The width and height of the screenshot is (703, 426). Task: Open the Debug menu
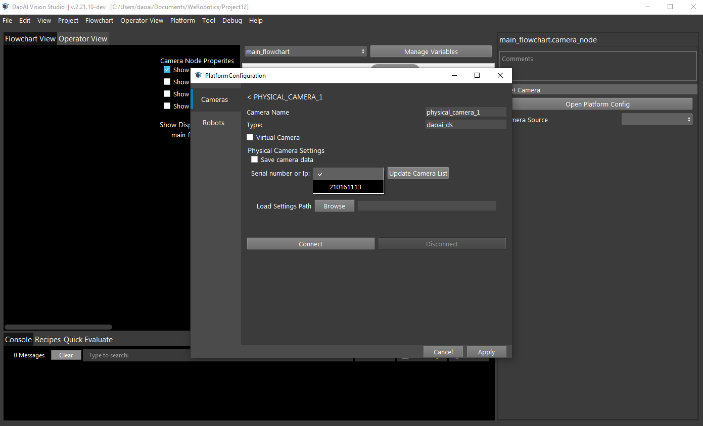coord(232,20)
